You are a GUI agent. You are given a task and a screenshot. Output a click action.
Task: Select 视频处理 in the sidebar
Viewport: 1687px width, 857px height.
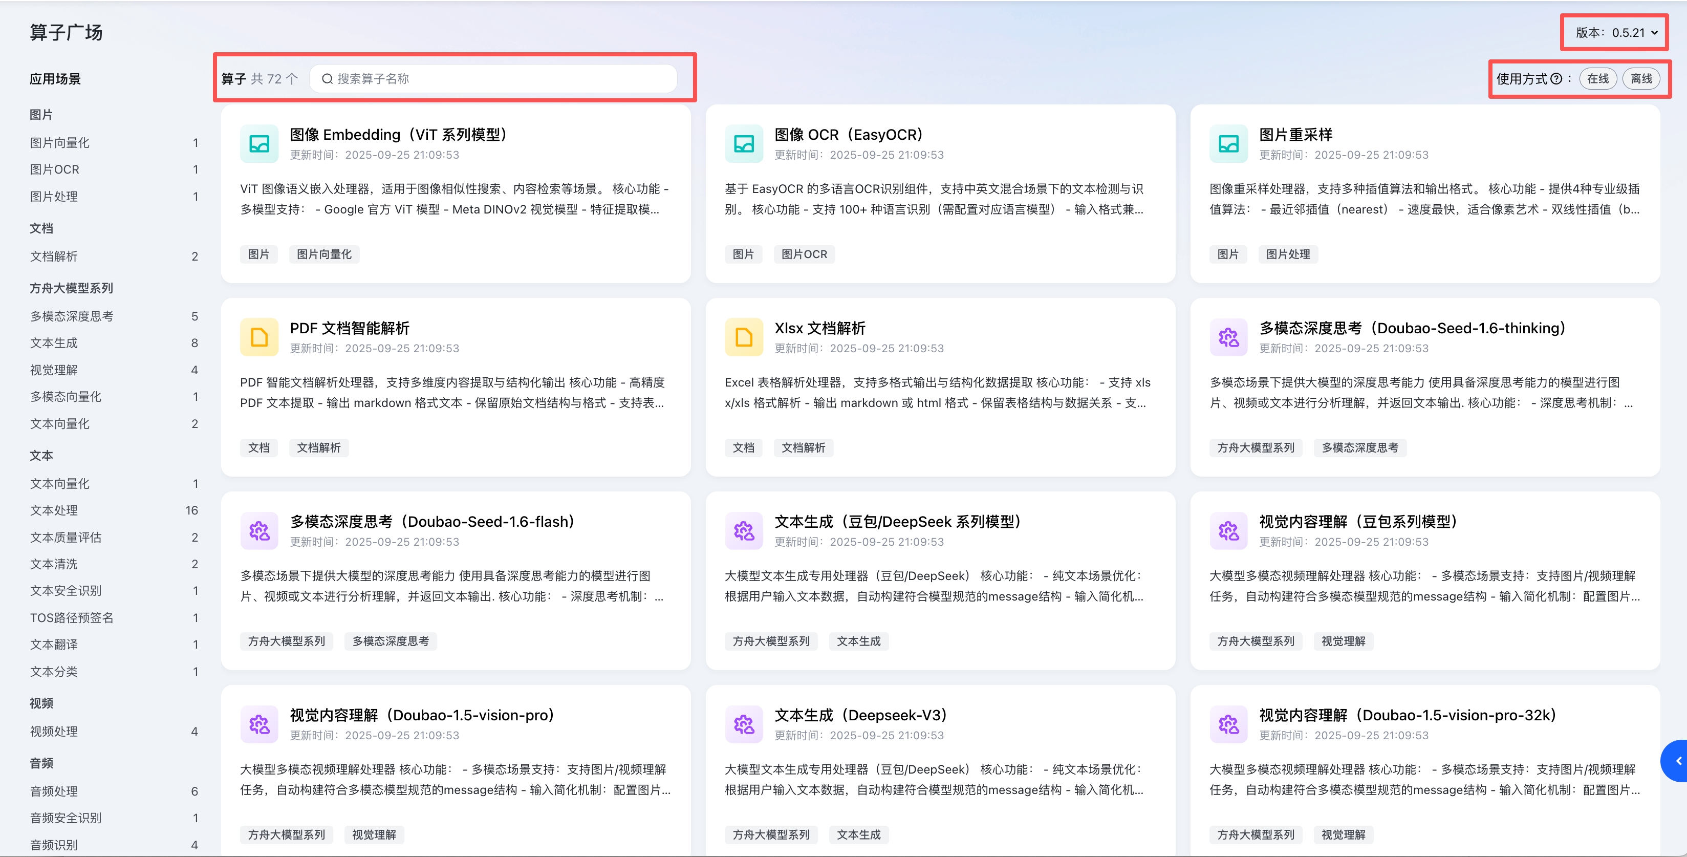tap(54, 732)
